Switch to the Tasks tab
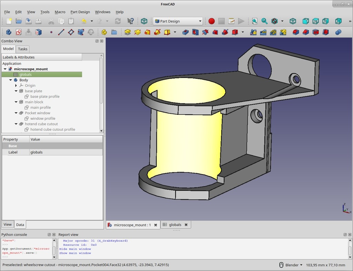Viewport: 353px width, 271px height. pos(22,49)
